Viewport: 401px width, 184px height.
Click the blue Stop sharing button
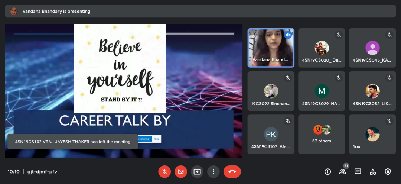tap(144, 139)
